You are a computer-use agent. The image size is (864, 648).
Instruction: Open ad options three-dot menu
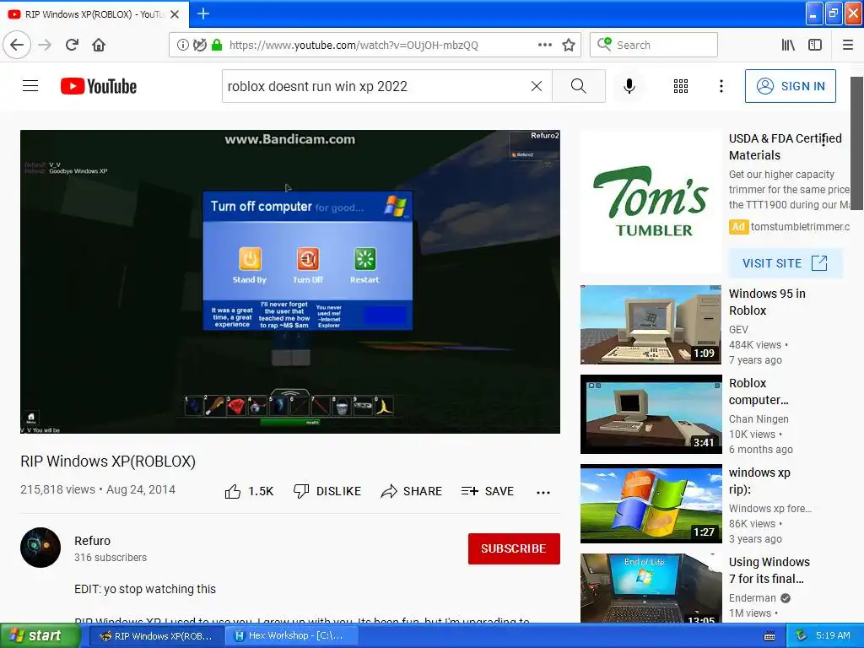pos(823,141)
